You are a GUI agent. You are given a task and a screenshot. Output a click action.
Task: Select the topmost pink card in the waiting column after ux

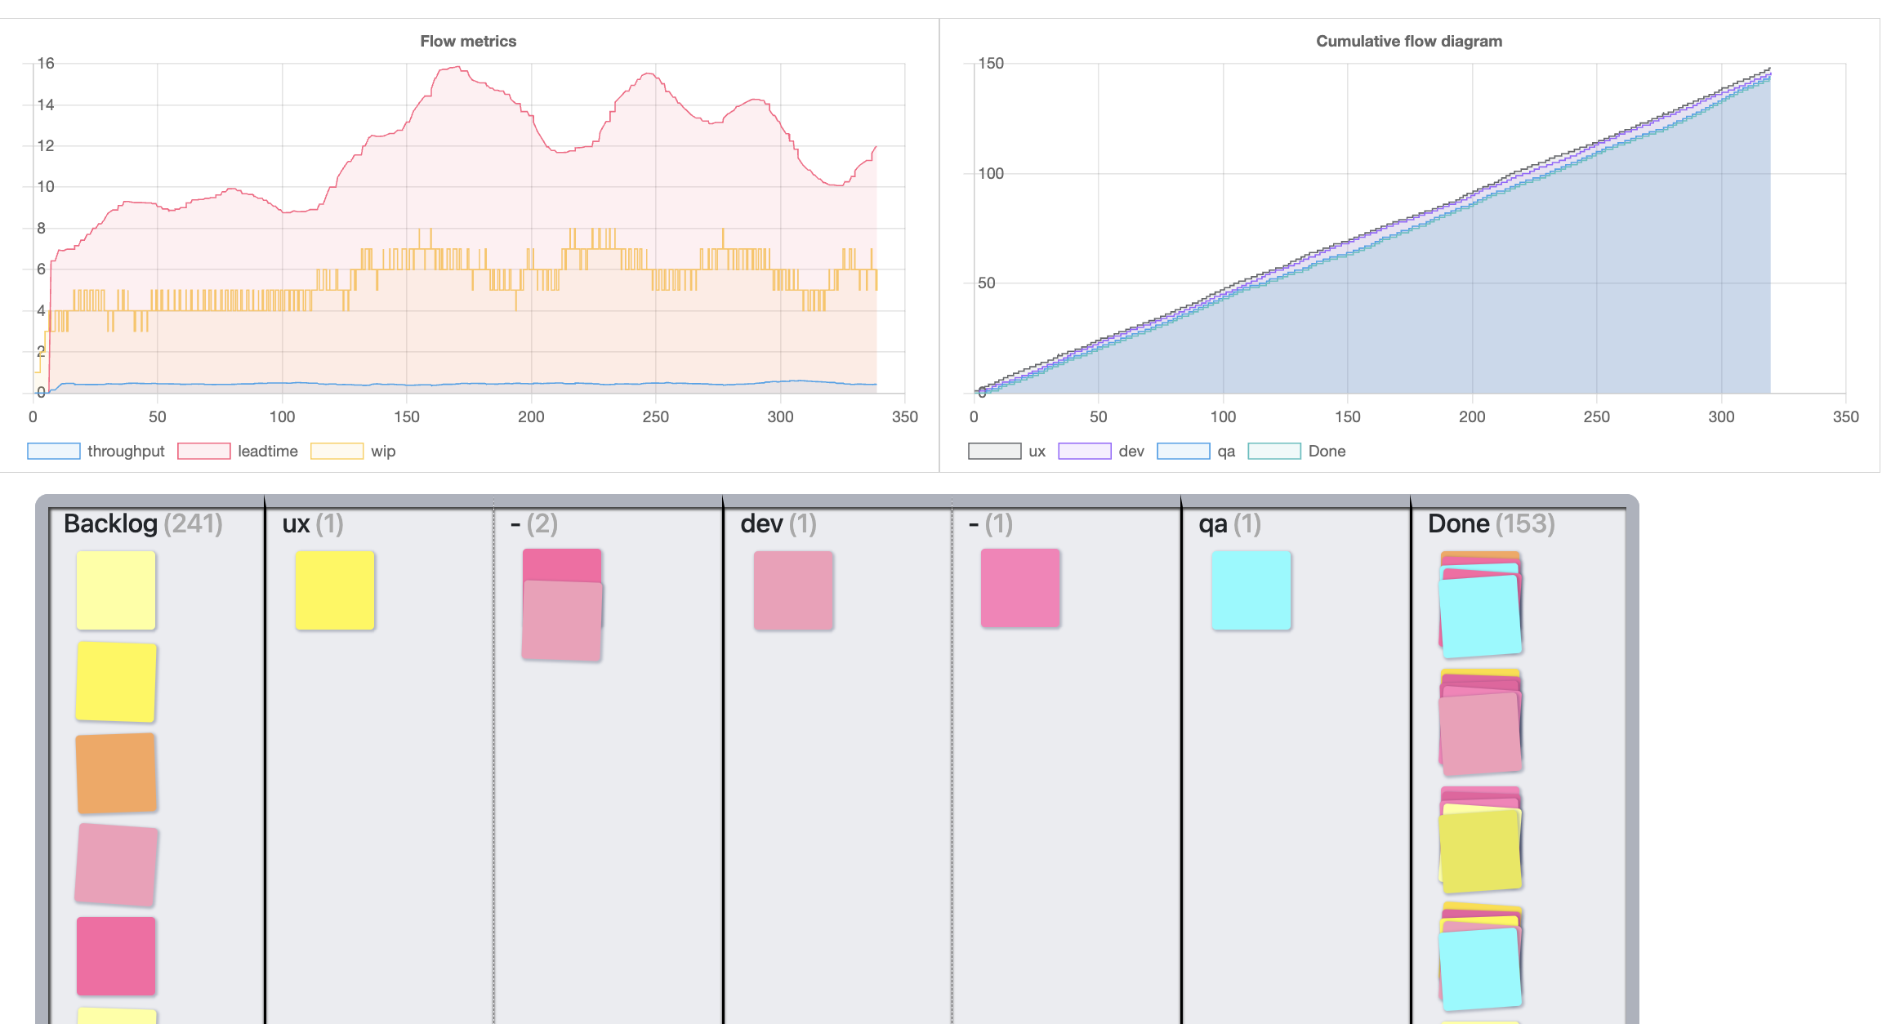pyautogui.click(x=562, y=565)
